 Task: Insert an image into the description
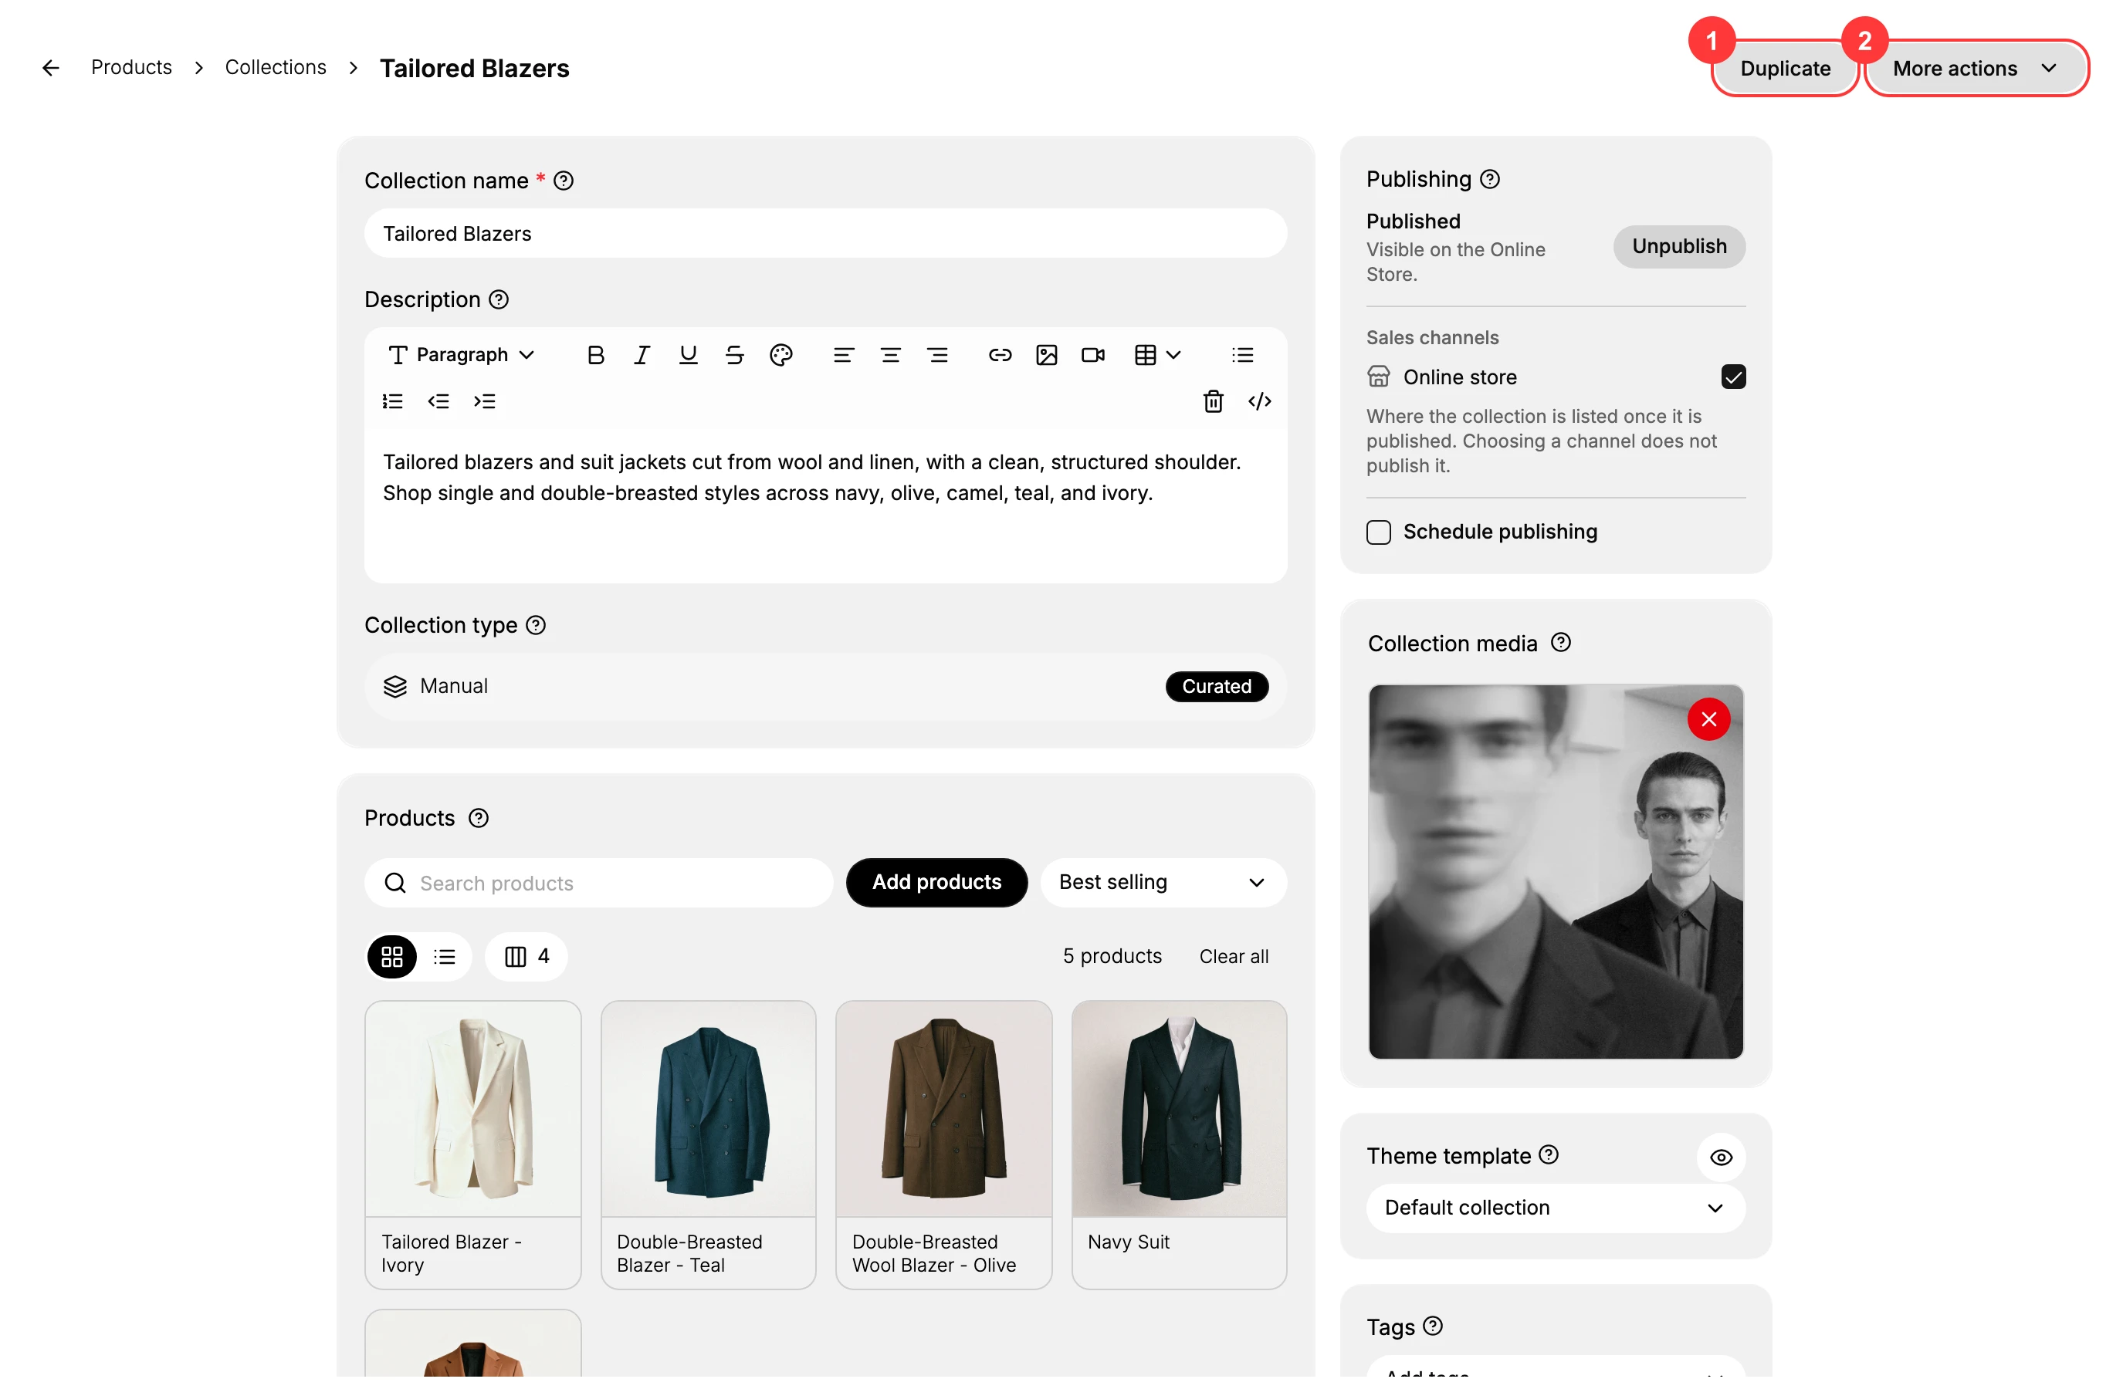tap(1046, 356)
